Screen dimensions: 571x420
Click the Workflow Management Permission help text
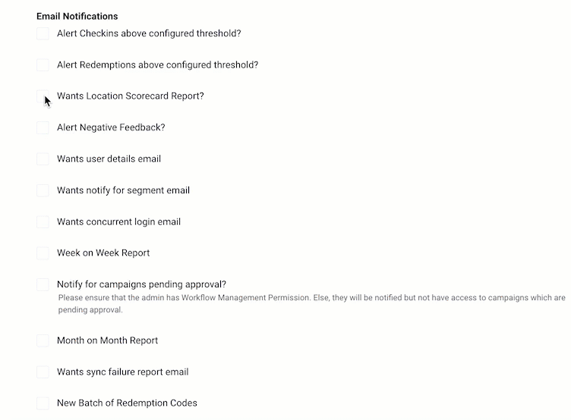click(312, 304)
